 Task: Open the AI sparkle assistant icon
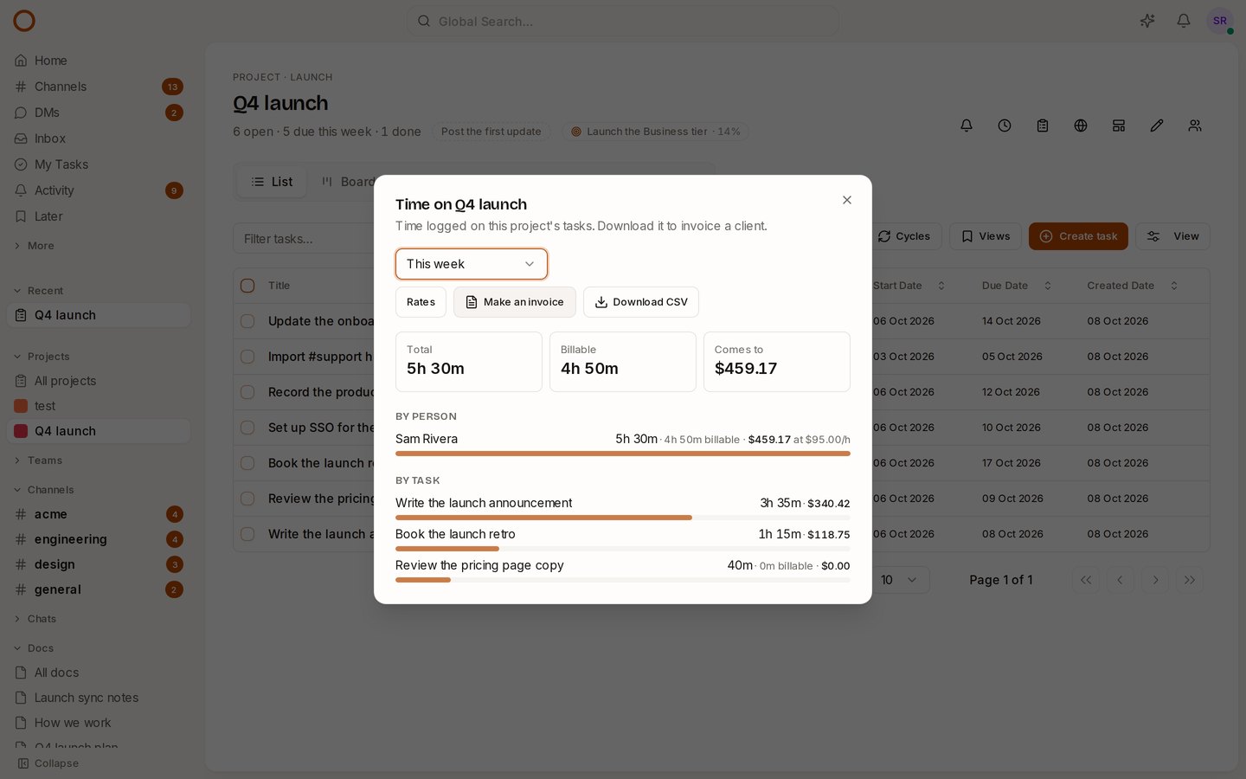point(1147,21)
